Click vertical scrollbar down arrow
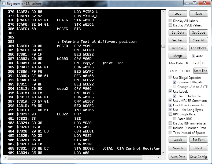212x164 pixels. (x=163, y=153)
